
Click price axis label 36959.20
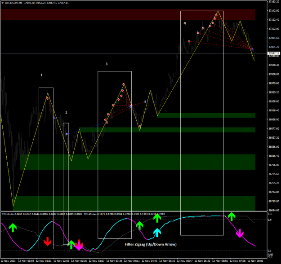(x=274, y=92)
